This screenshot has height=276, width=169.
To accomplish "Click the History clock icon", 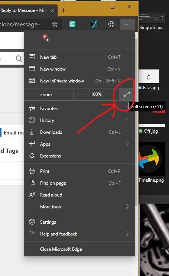I will pyautogui.click(x=32, y=120).
